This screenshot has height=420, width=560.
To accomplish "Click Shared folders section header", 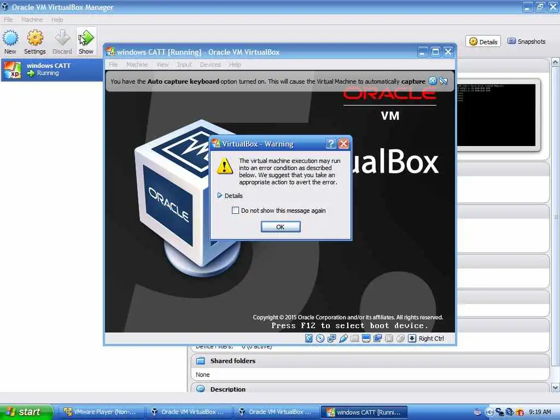I will 370,361.
